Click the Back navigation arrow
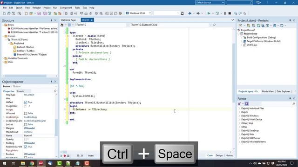The image size is (298, 167). pyautogui.click(x=190, y=13)
